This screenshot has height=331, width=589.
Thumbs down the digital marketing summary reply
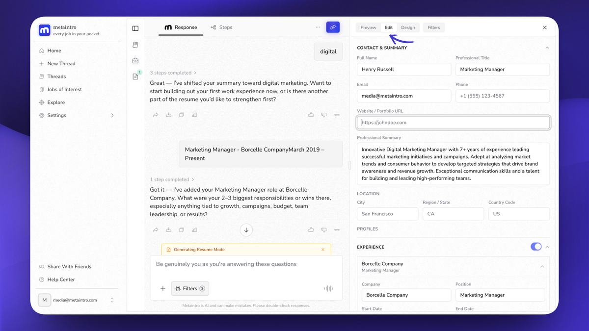click(x=324, y=115)
